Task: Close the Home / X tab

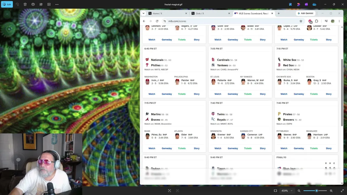Action: [x=186, y=13]
